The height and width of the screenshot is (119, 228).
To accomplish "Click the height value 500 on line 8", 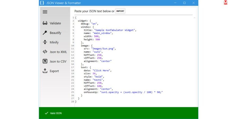I will point(98,39).
